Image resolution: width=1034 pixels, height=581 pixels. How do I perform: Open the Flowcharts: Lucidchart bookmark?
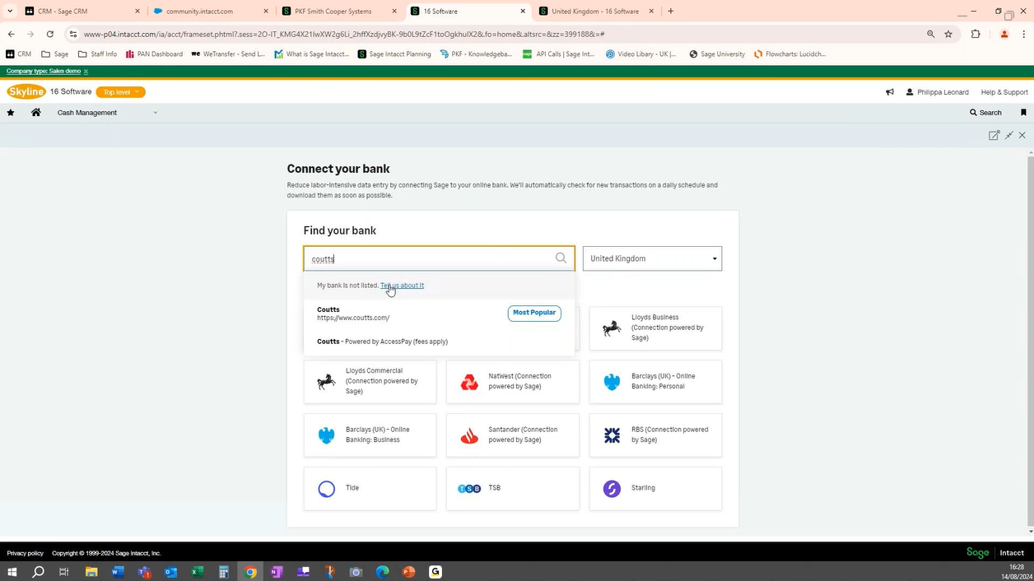pyautogui.click(x=789, y=54)
